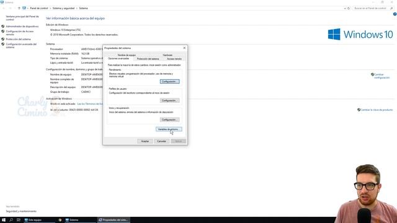This screenshot has height=223, width=397.
Task: Open Inicio y recuperación Configuración button
Action: click(169, 120)
